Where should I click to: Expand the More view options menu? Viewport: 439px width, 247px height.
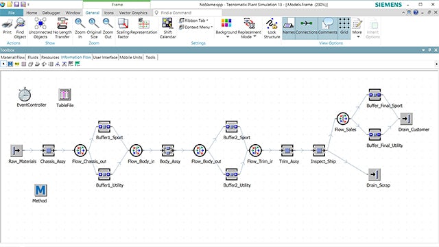[357, 28]
